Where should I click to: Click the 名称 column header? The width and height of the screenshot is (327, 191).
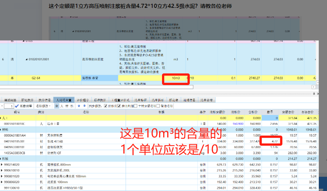pos(86,112)
